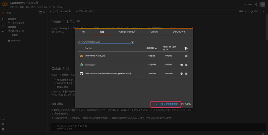Open the ヘルプ menu
Screen dimensions: 268x135
point(60,7)
